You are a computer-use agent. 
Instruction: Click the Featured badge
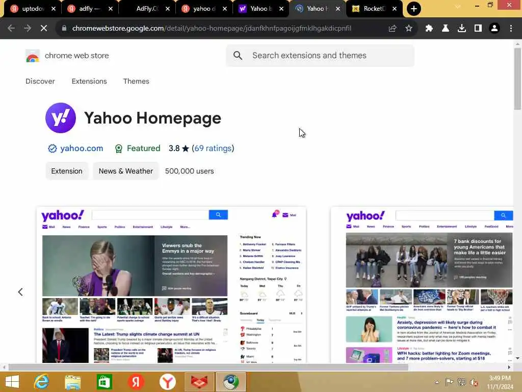click(x=137, y=149)
